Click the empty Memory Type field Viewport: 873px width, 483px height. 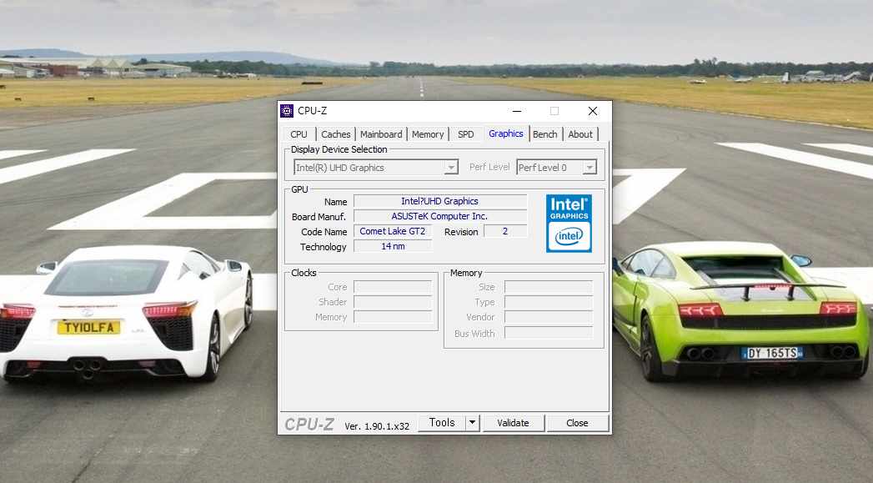pos(549,302)
